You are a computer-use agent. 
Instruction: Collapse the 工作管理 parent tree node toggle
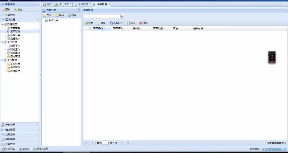pyautogui.click(x=2, y=60)
